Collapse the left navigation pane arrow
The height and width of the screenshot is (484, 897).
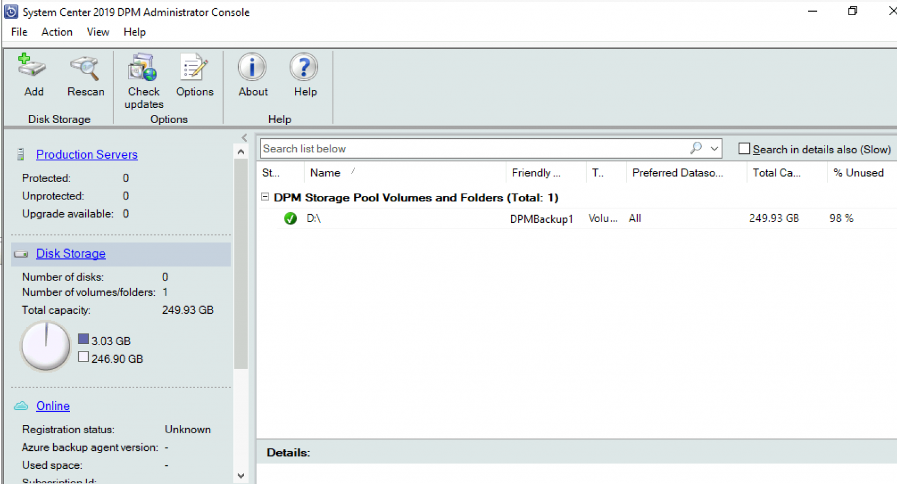click(244, 138)
